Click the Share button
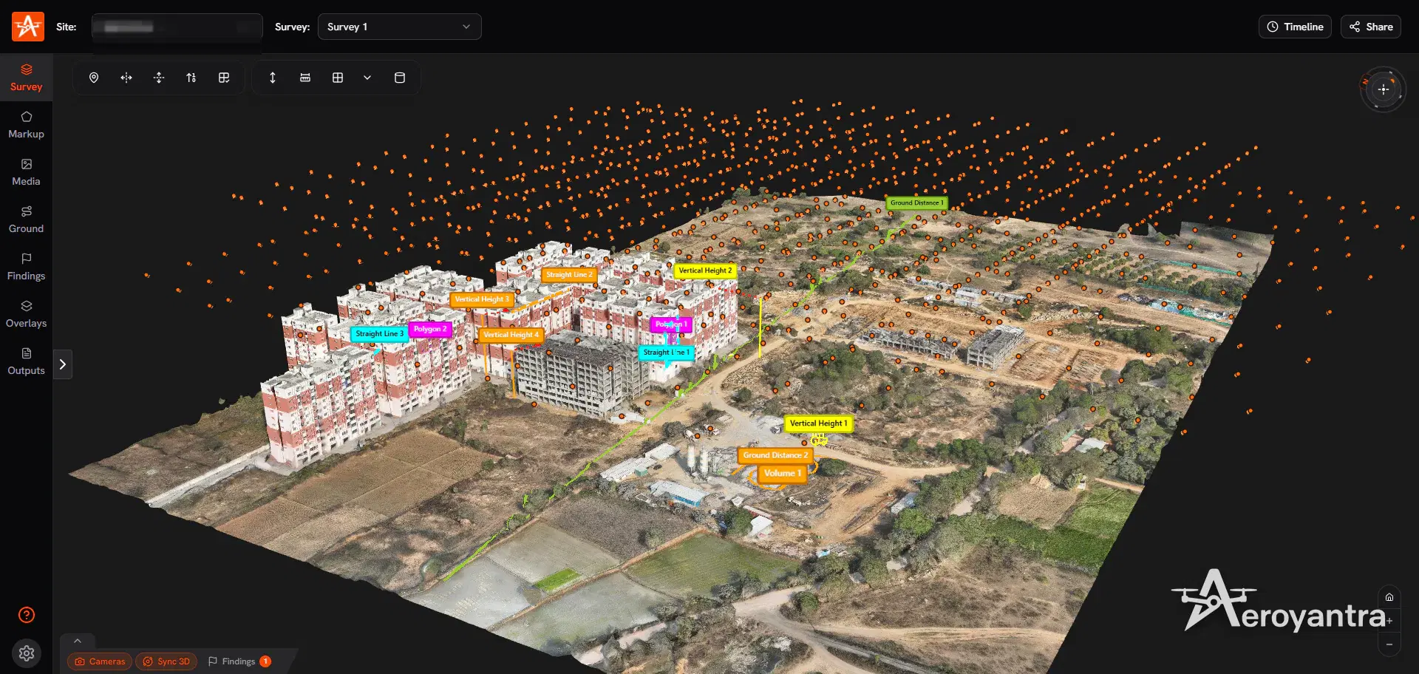This screenshot has width=1419, height=674. click(1371, 27)
